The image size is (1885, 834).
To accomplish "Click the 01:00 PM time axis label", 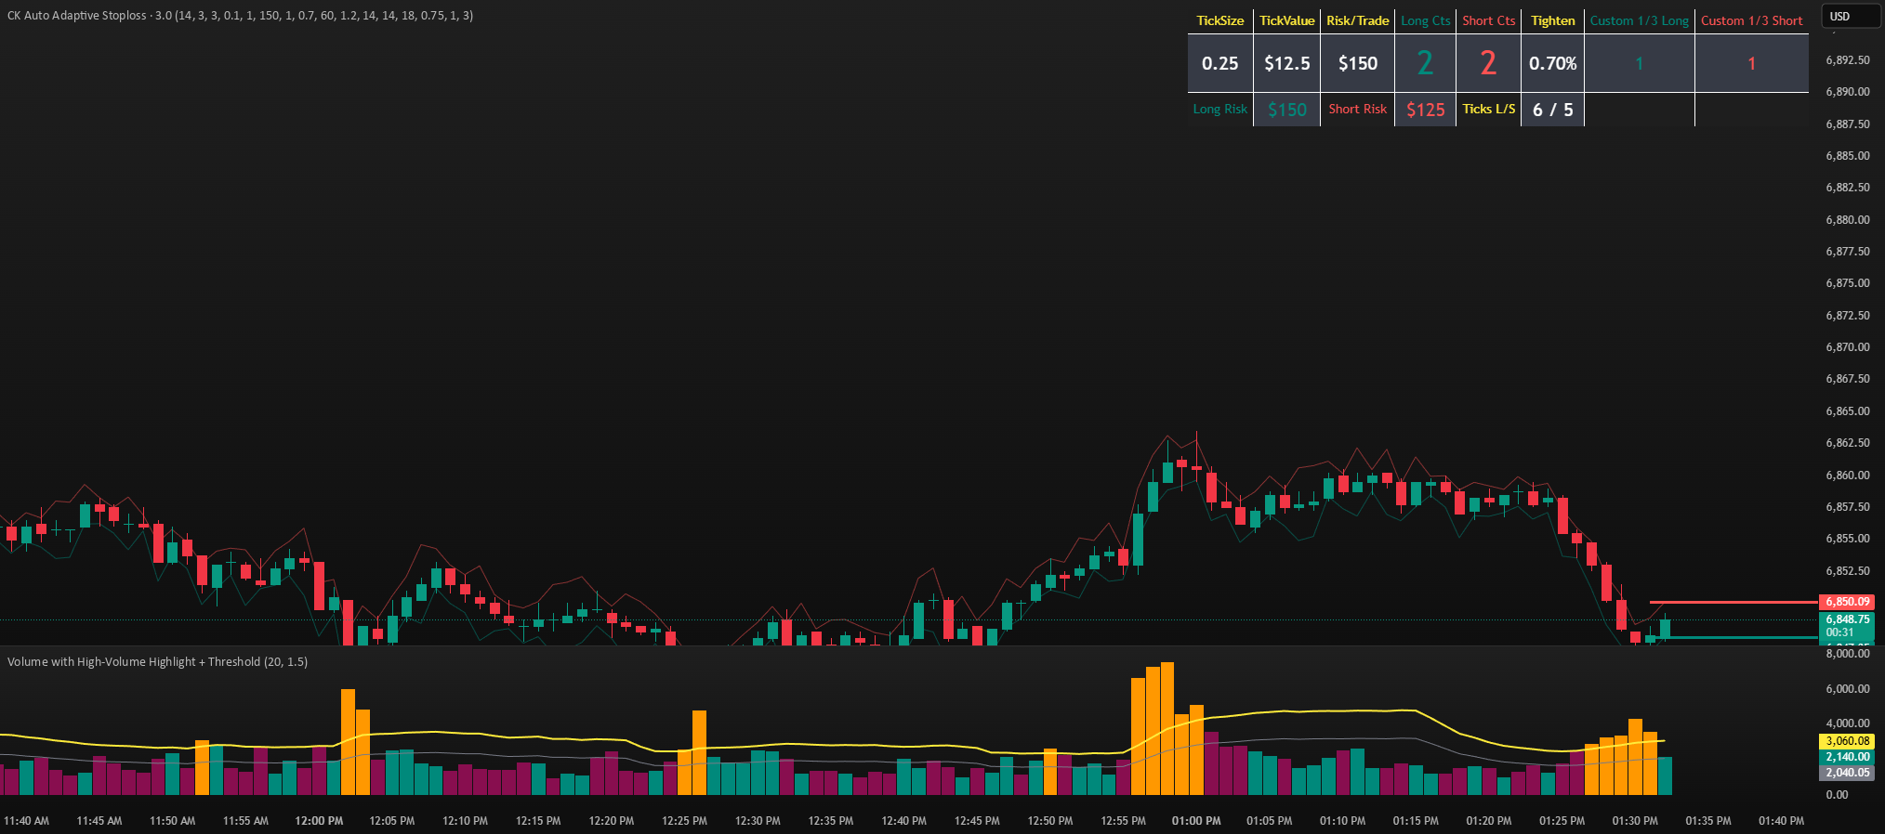I will [1196, 821].
